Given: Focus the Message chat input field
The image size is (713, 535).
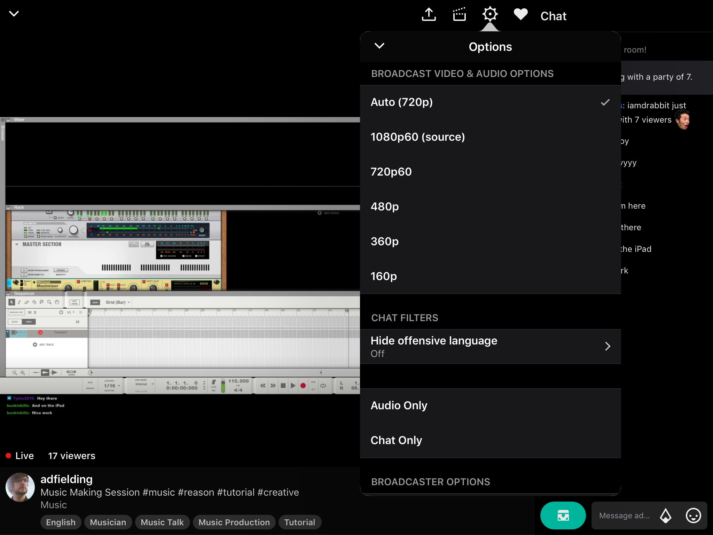Looking at the screenshot, I should [x=624, y=515].
